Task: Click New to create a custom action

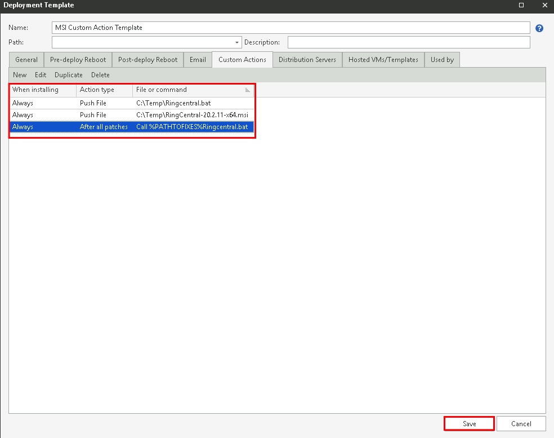Action: (19, 74)
